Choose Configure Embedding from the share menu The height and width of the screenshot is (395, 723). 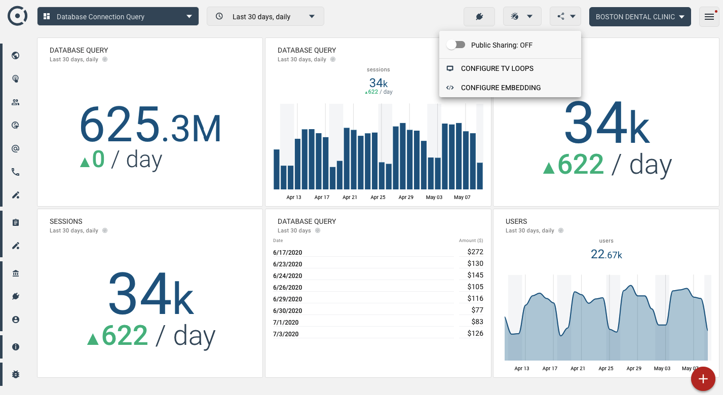(x=501, y=88)
